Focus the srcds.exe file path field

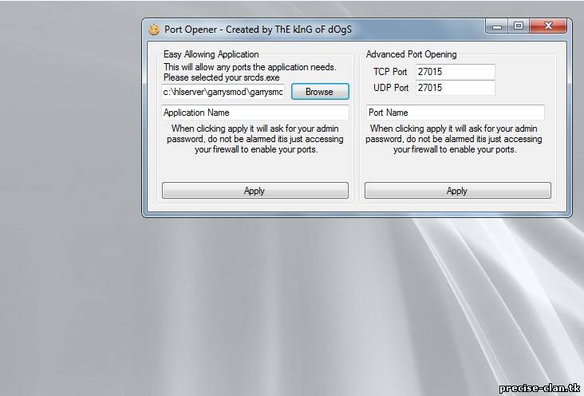pyautogui.click(x=223, y=92)
